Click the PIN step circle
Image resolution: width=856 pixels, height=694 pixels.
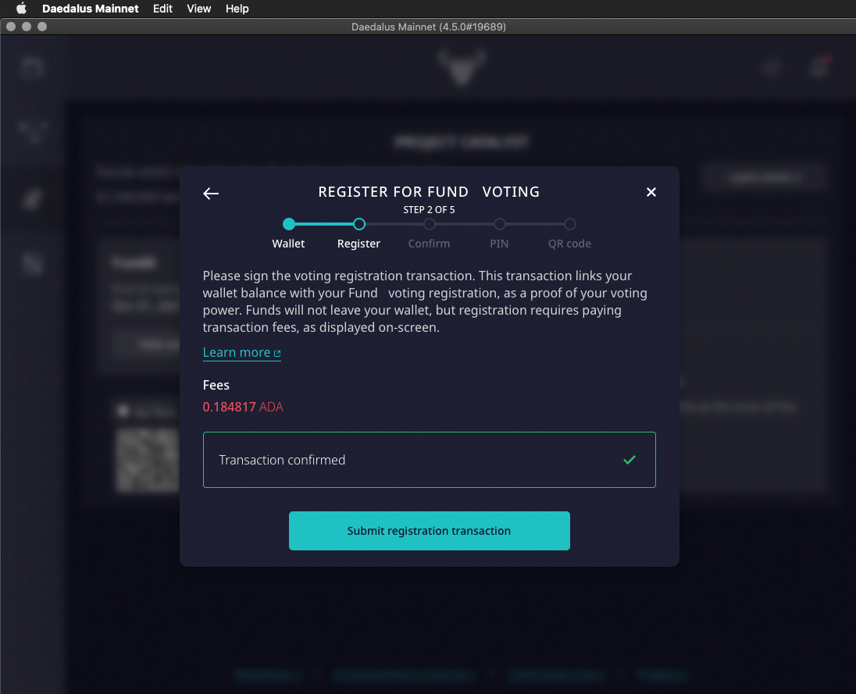(x=500, y=224)
